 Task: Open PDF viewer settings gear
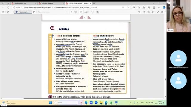(x=162, y=12)
